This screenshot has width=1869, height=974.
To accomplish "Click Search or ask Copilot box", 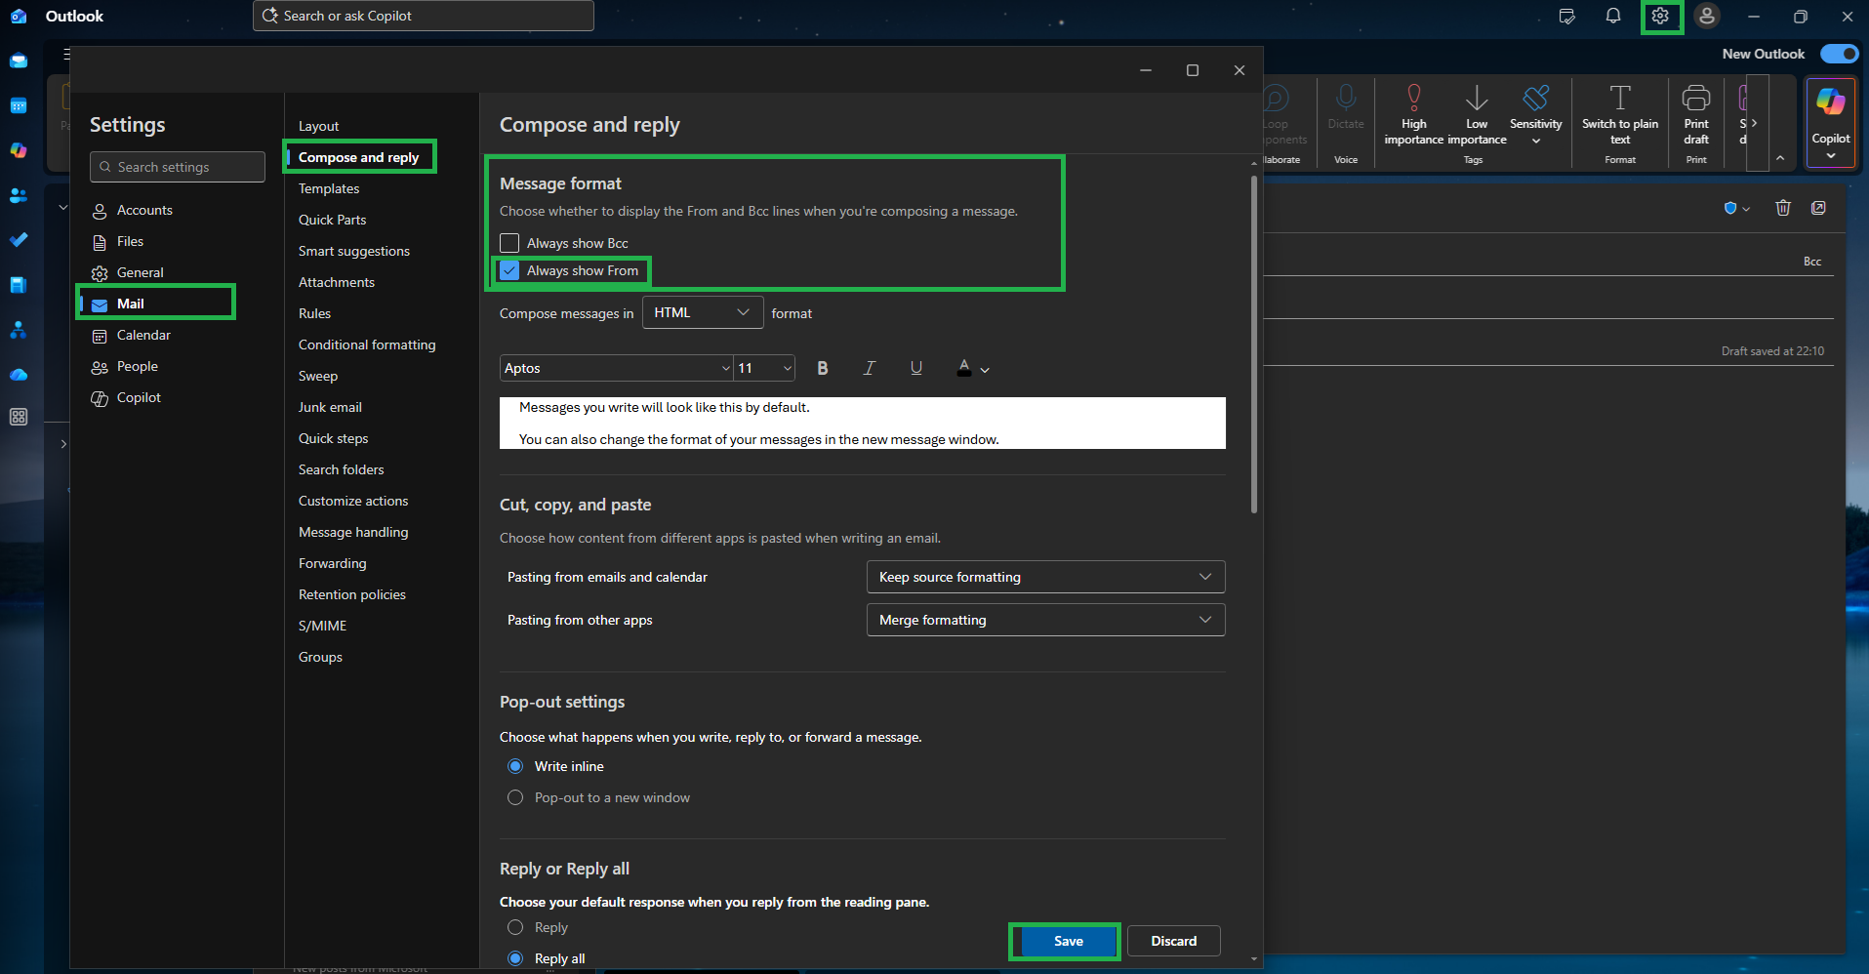I will coord(424,16).
